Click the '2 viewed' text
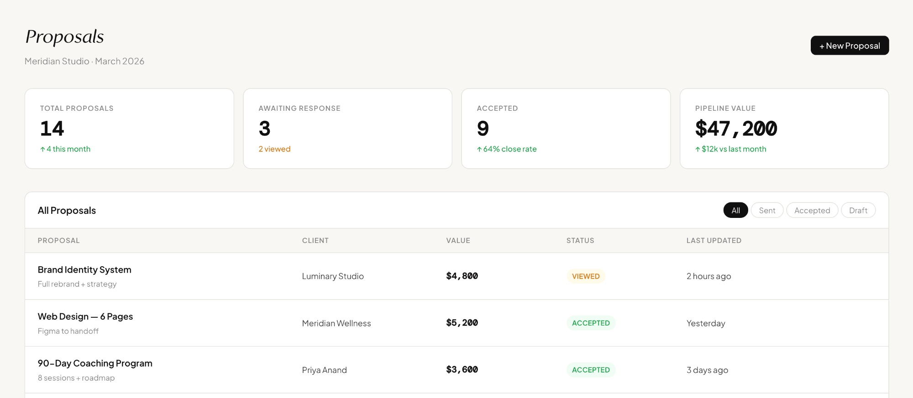The width and height of the screenshot is (913, 398). pos(274,149)
